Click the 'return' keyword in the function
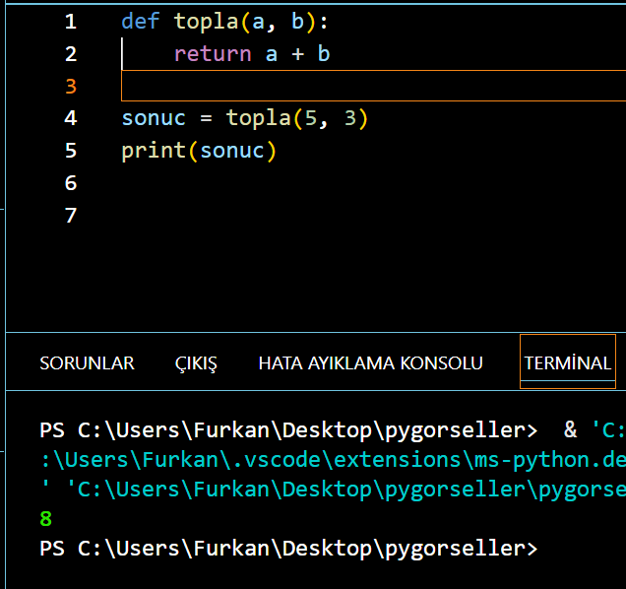 coord(213,54)
